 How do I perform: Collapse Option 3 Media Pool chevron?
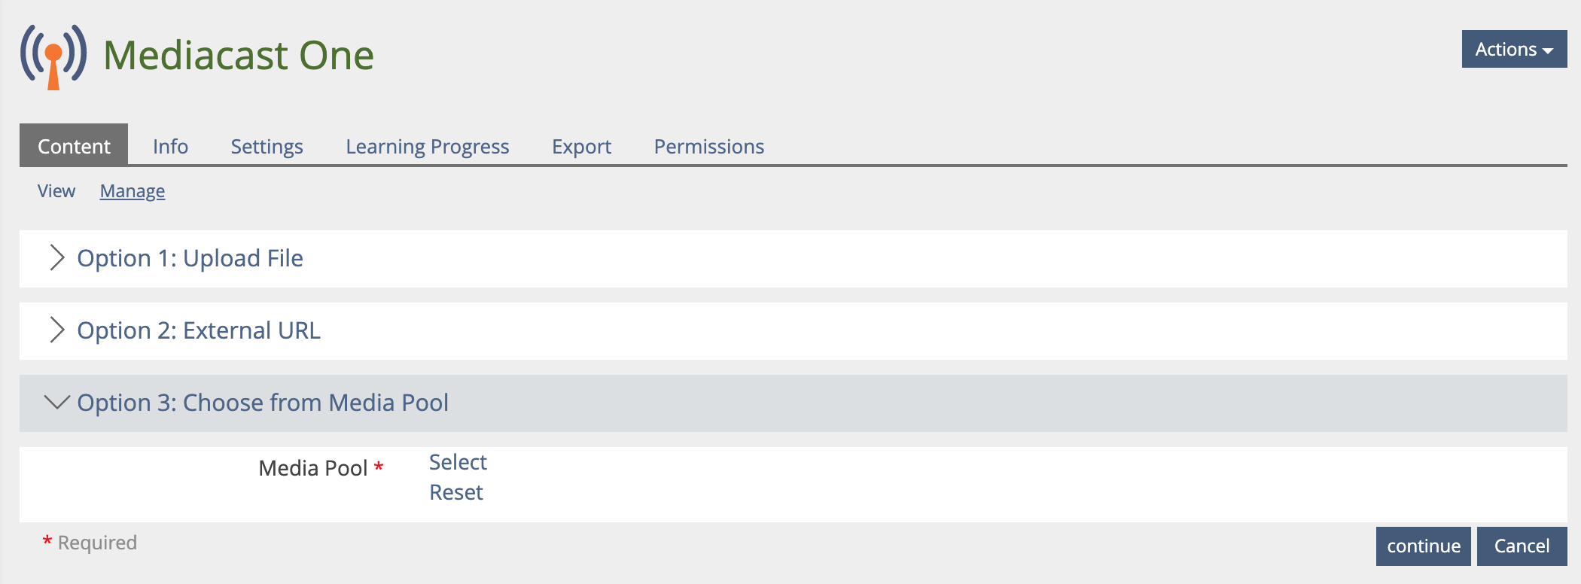(56, 402)
